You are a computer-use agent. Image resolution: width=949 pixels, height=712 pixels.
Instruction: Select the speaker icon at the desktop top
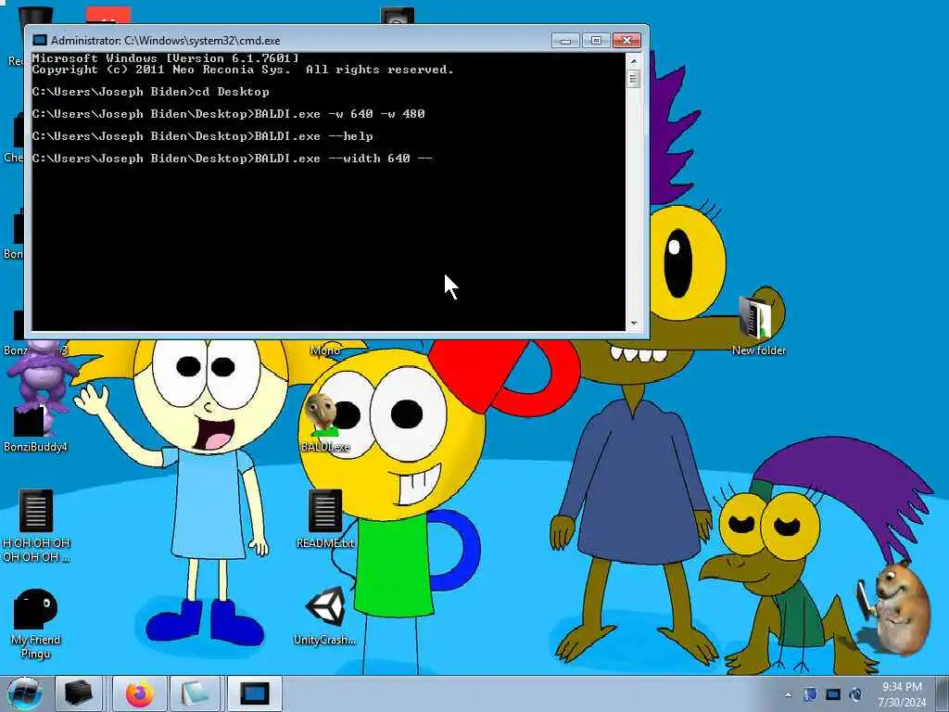click(x=397, y=16)
